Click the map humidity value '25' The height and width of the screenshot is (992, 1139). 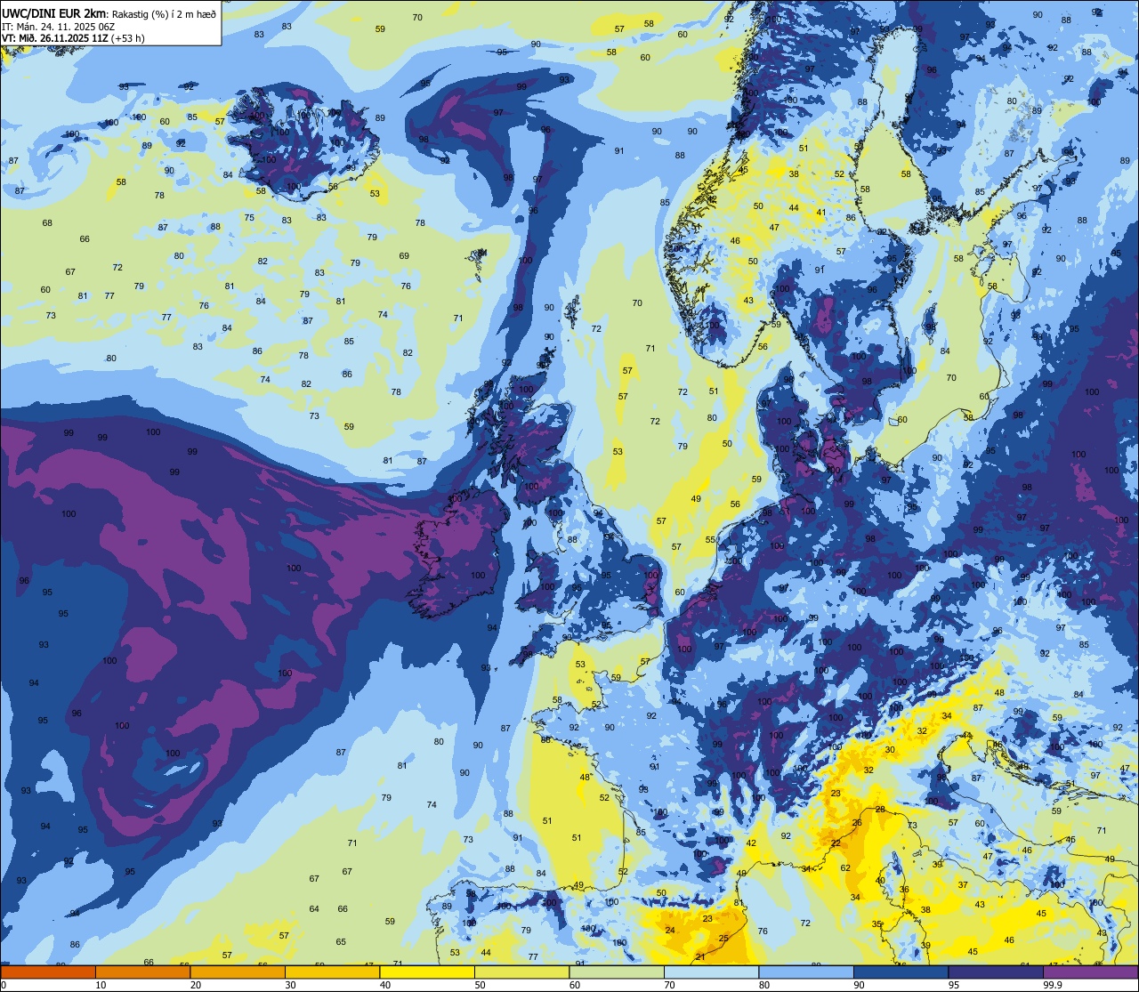tap(723, 939)
